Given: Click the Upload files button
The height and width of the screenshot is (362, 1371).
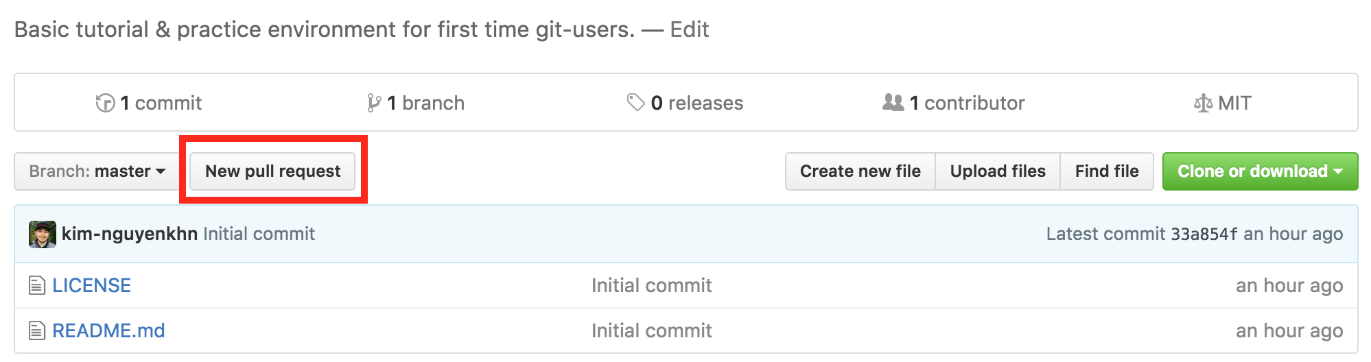Looking at the screenshot, I should 998,171.
